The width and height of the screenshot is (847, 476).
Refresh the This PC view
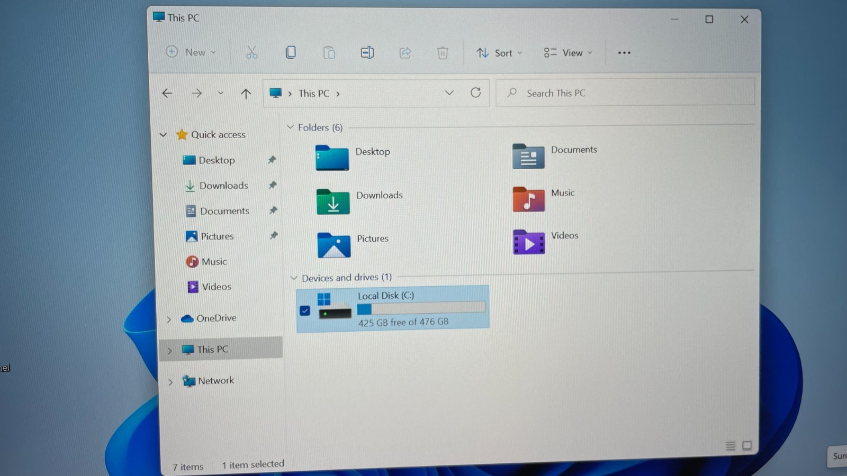coord(476,93)
